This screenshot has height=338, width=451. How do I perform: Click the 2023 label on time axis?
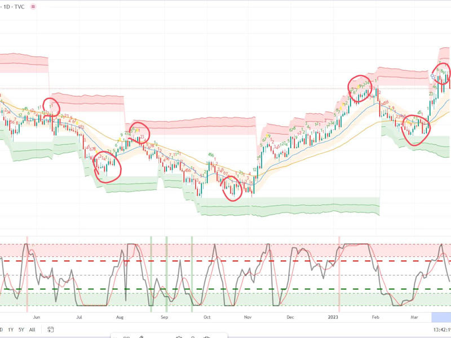pyautogui.click(x=333, y=317)
